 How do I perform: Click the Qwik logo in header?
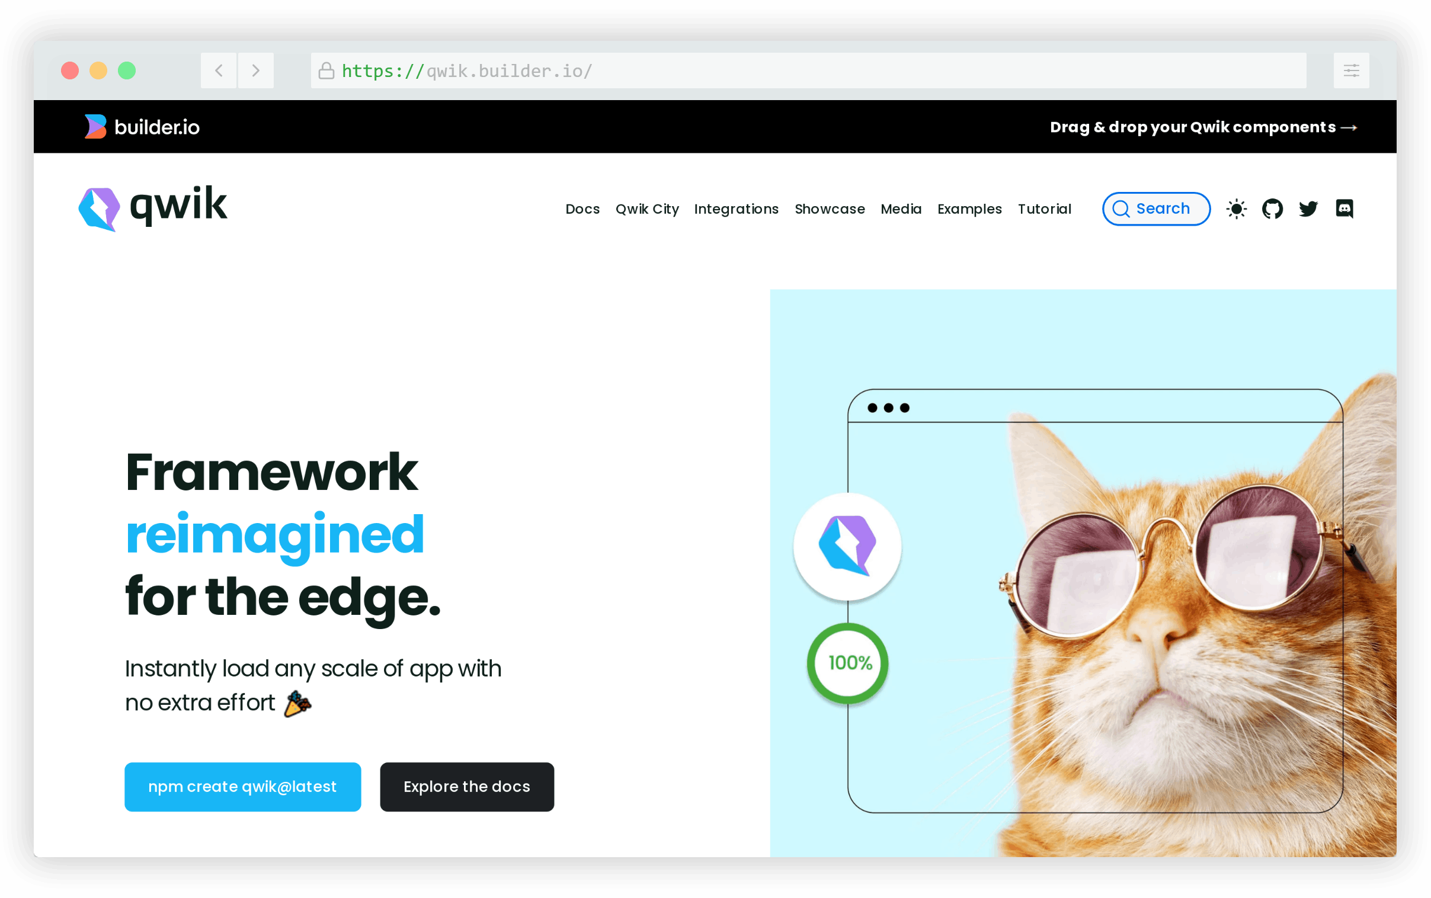[x=153, y=207]
